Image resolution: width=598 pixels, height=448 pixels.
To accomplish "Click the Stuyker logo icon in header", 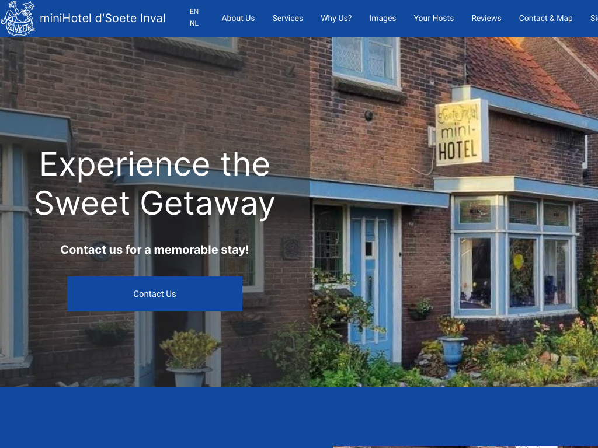I will 18,18.
